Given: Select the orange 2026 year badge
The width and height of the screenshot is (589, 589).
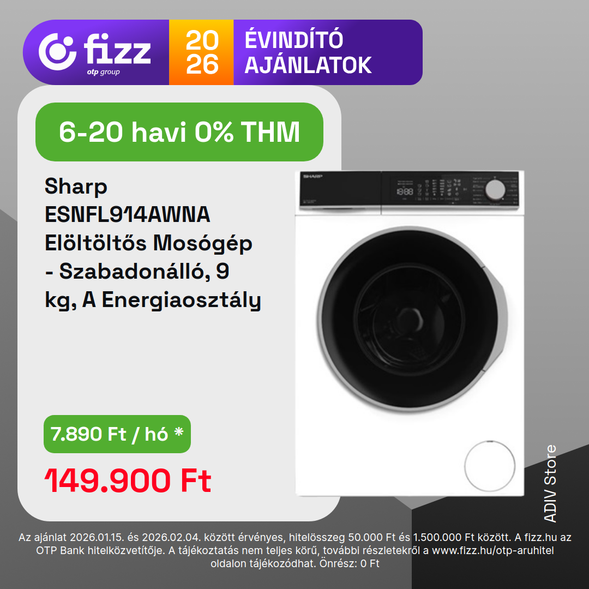Looking at the screenshot, I should tap(201, 52).
